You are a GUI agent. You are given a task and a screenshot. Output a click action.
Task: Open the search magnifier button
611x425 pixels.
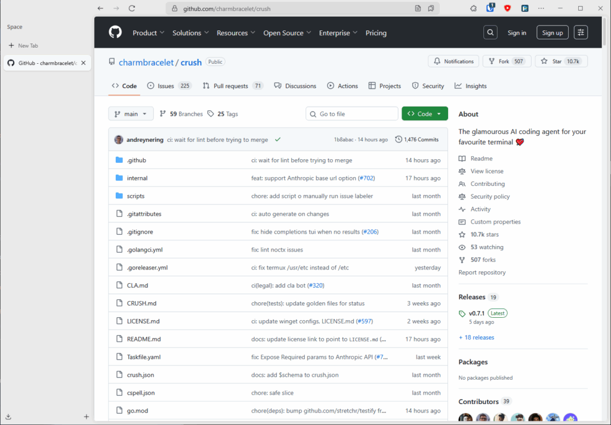coord(490,33)
